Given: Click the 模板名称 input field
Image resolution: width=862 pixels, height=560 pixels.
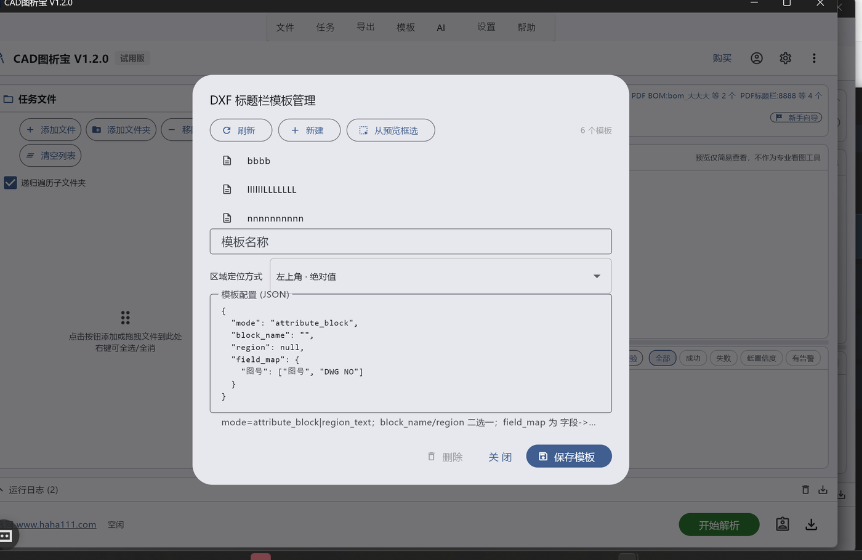Looking at the screenshot, I should 411,242.
